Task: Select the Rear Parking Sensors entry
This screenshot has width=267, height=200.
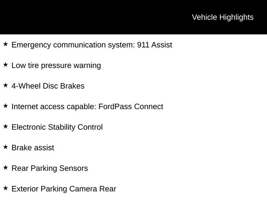Action: coord(50,168)
